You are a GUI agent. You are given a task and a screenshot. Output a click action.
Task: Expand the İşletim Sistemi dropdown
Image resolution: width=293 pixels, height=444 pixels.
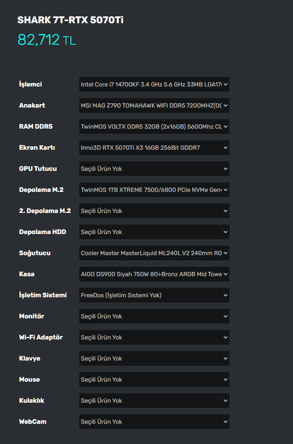coord(154,295)
